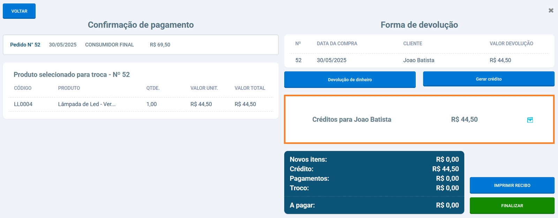
Task: Select the Gerar crédito button
Action: point(489,79)
